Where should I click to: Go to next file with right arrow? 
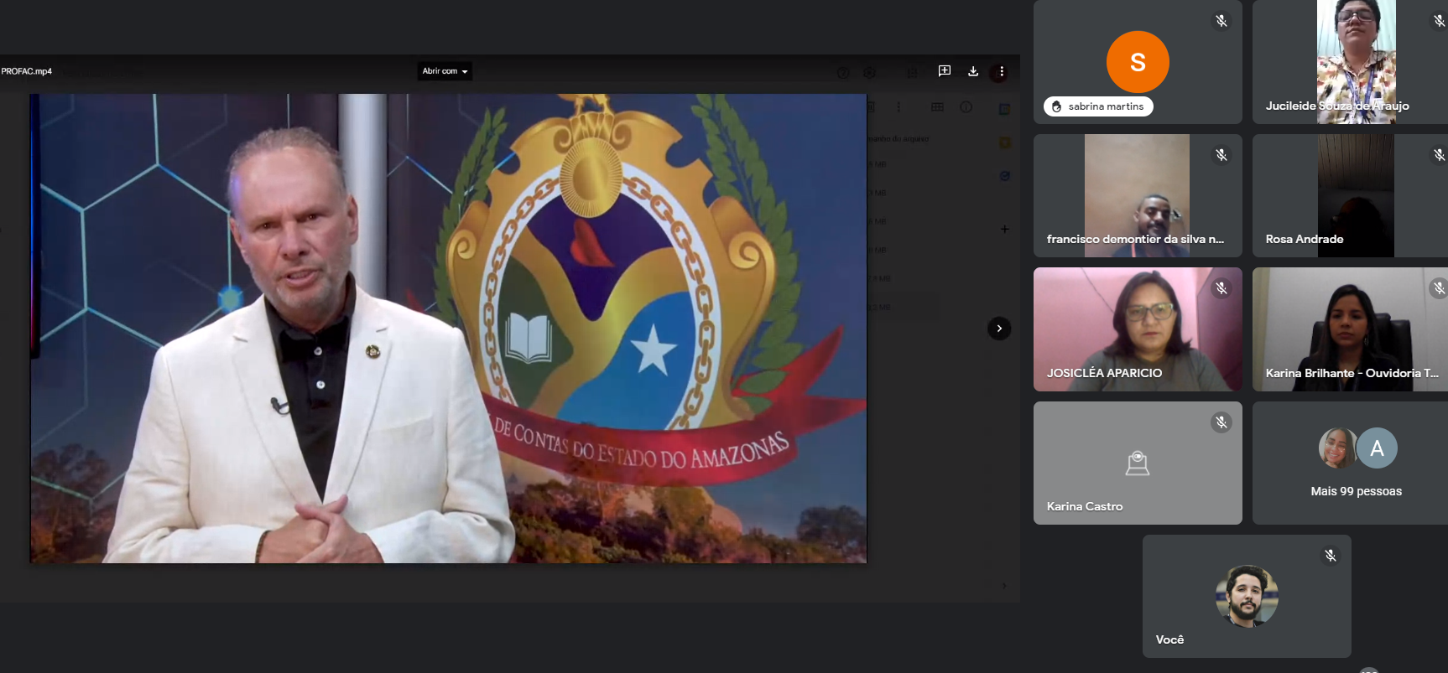point(998,329)
